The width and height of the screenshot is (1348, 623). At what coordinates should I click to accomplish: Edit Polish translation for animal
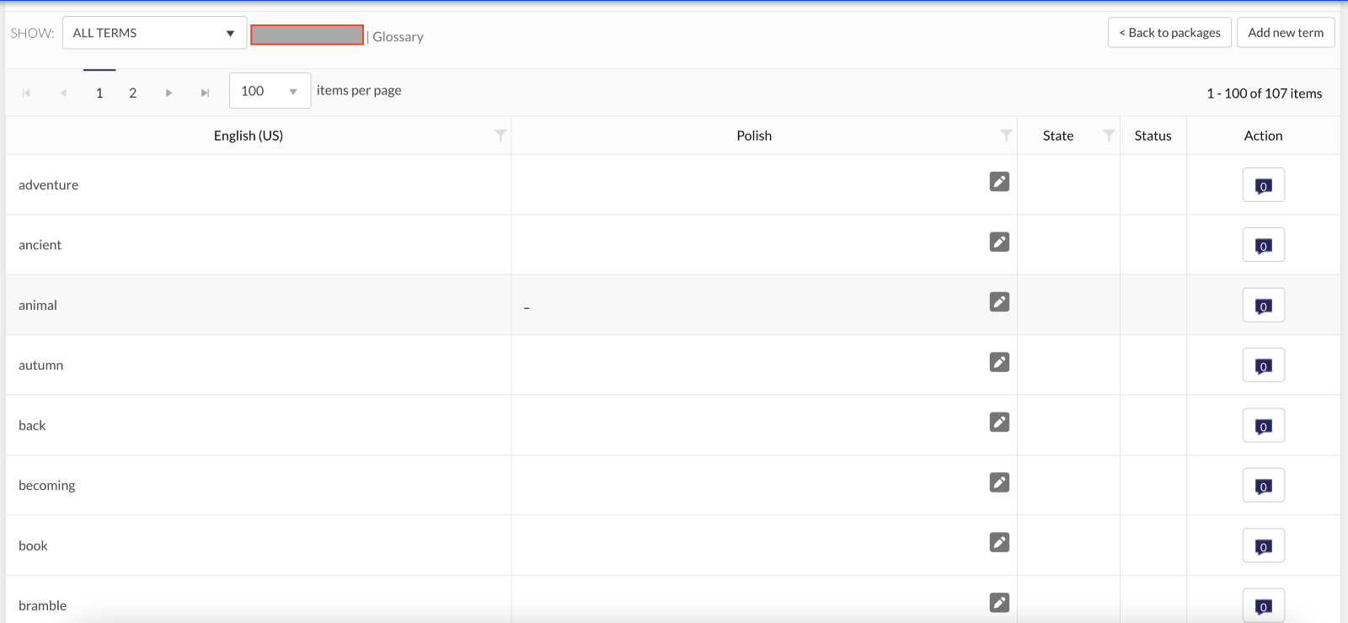(999, 302)
